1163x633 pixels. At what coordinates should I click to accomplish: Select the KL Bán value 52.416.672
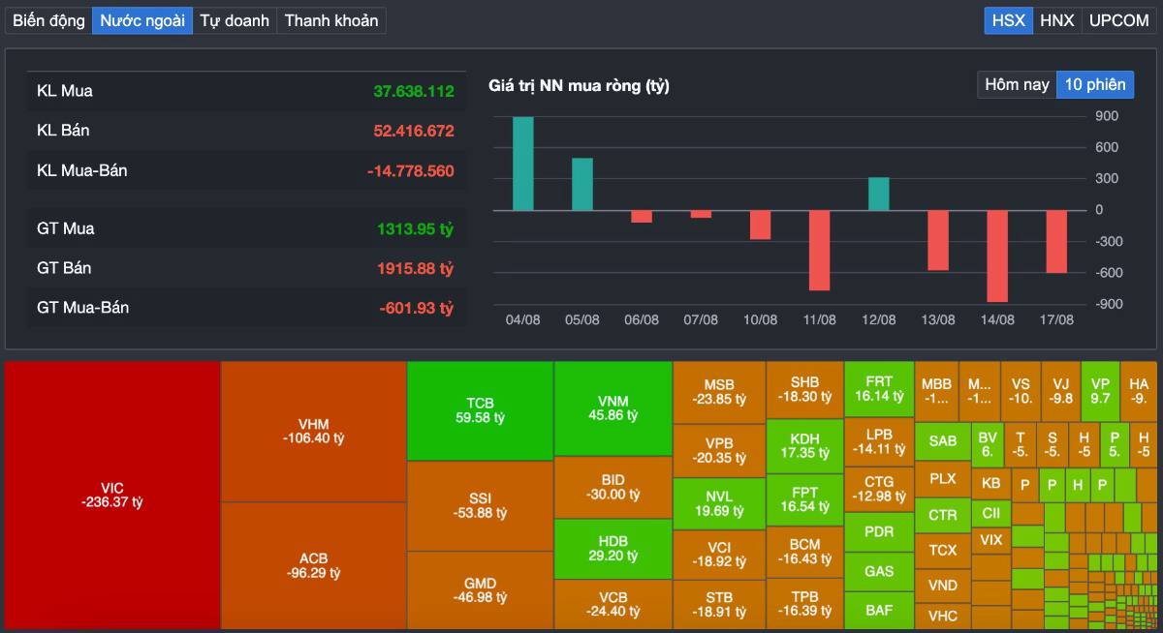[x=414, y=131]
